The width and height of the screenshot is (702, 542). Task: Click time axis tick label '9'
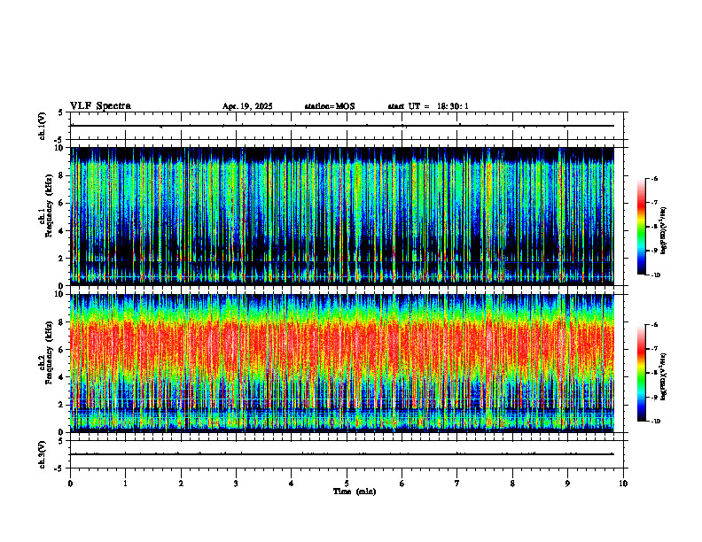pos(567,484)
